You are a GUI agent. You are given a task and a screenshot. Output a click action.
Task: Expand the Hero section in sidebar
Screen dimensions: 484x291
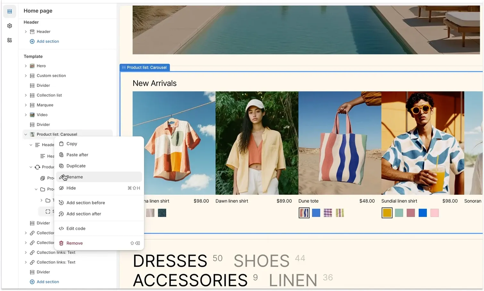26,66
